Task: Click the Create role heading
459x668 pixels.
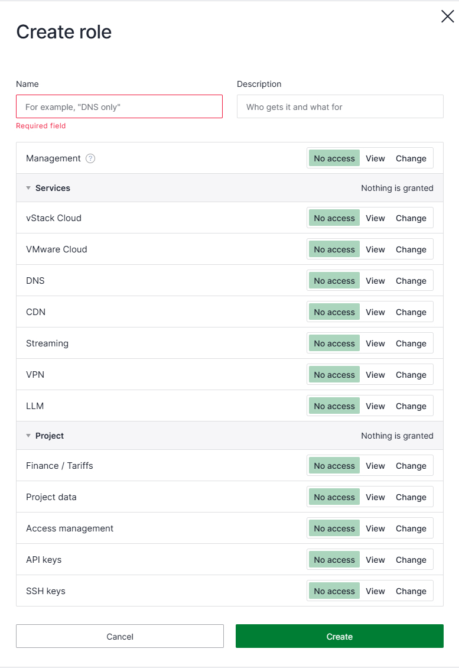Action: pos(64,32)
